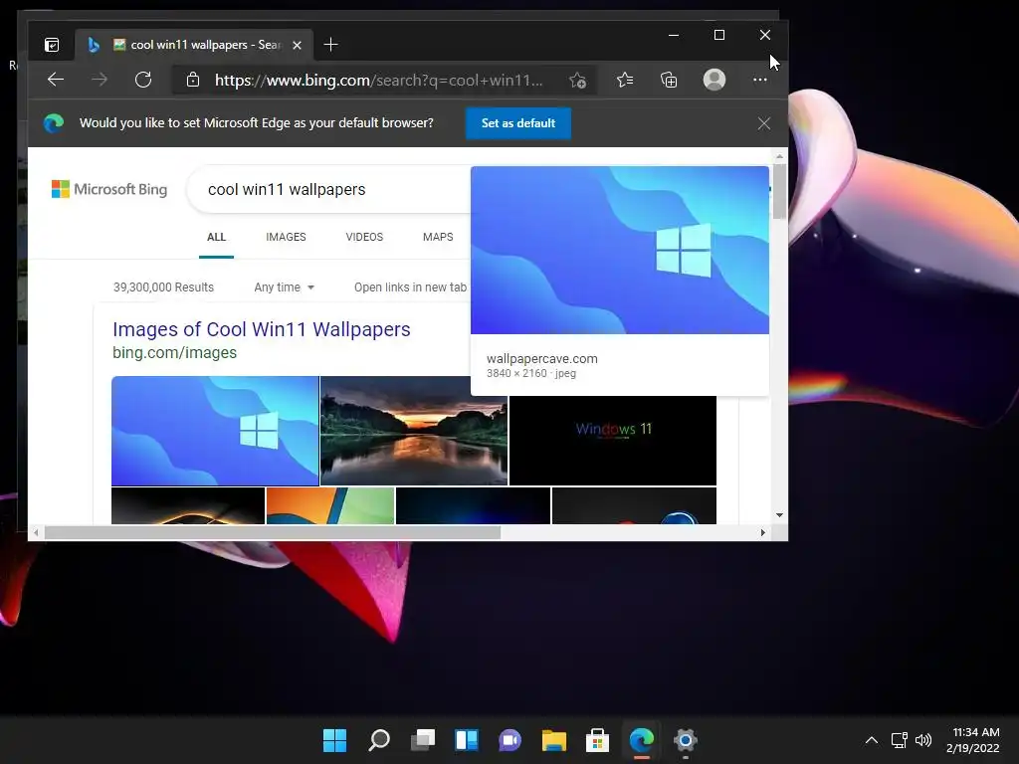The width and height of the screenshot is (1019, 764).
Task: Open Images of Cool Win11 Wallpapers link
Action: (x=262, y=329)
